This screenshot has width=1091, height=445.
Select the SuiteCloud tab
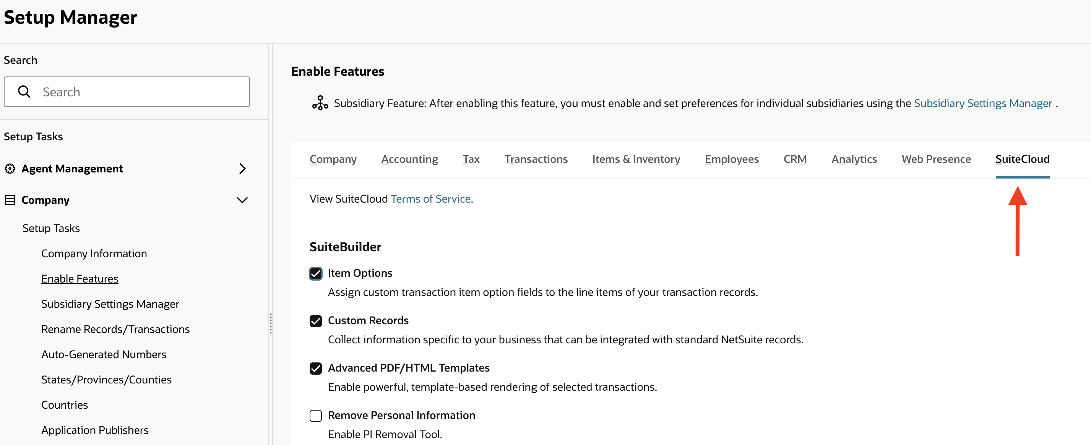(x=1023, y=159)
